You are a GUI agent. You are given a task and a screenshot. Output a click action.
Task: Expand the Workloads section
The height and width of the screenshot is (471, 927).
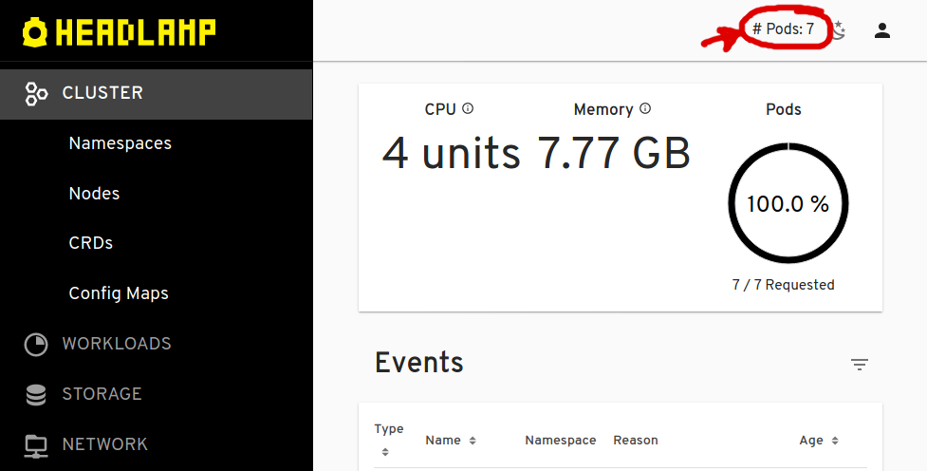[x=117, y=344]
